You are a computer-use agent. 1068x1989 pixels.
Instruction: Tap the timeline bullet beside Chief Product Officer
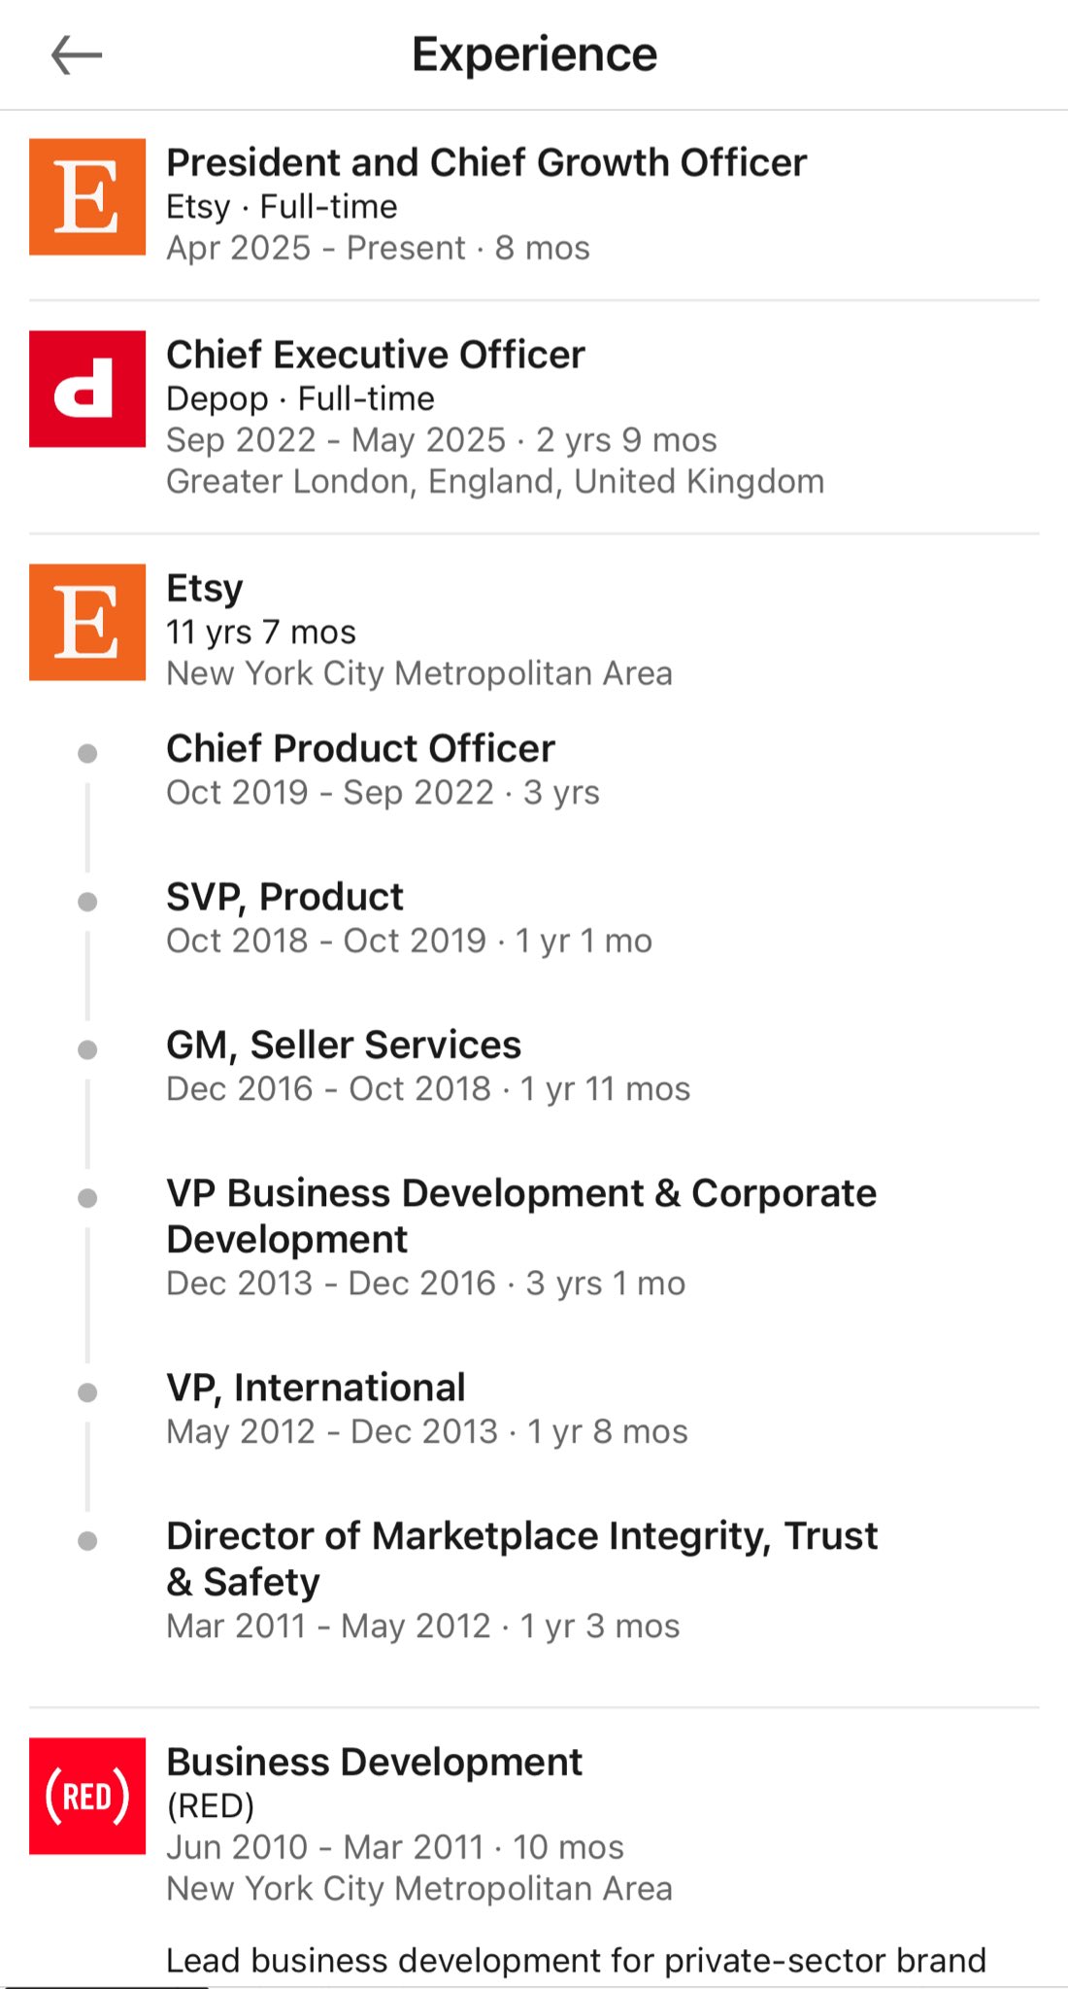[x=87, y=753]
